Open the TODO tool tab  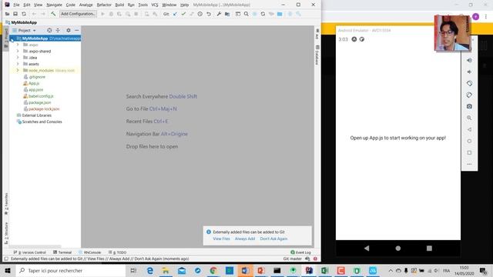(x=117, y=252)
